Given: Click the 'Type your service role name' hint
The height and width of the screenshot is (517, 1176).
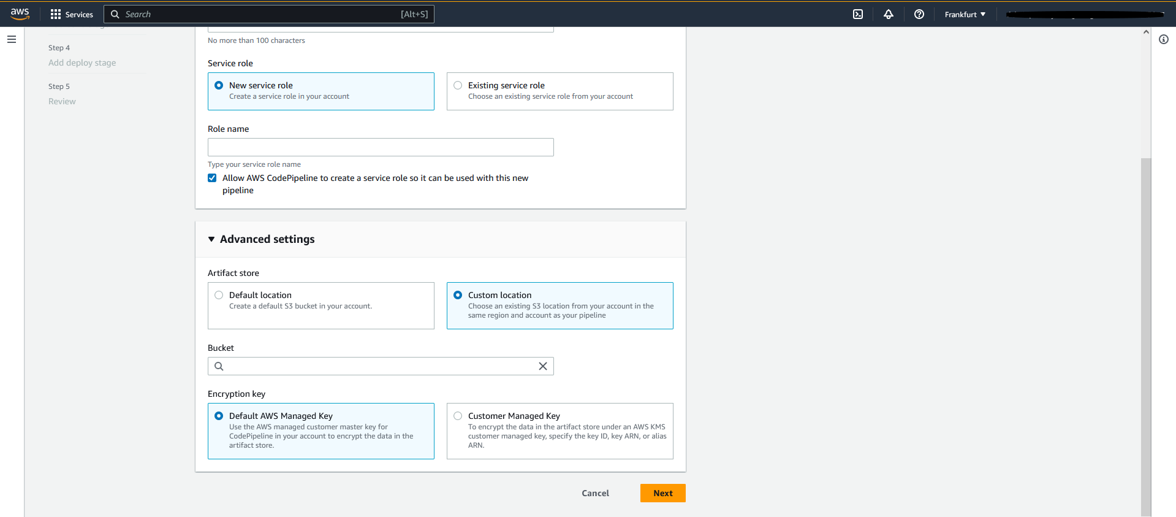Looking at the screenshot, I should [x=254, y=164].
